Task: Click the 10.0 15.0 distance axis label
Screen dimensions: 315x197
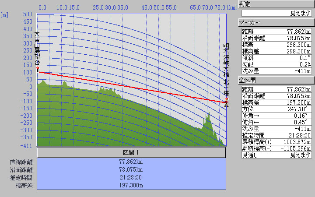Action: tap(68, 7)
